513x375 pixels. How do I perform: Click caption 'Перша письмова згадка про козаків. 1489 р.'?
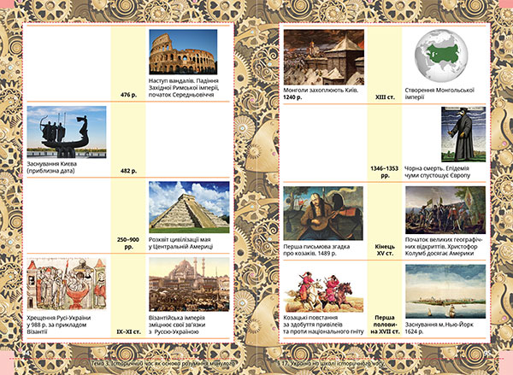[316, 250]
